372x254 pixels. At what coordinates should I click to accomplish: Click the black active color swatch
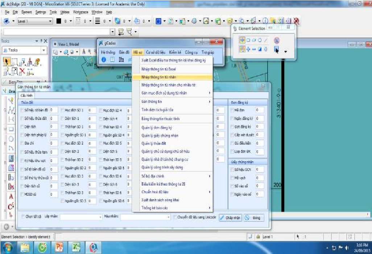(59, 21)
